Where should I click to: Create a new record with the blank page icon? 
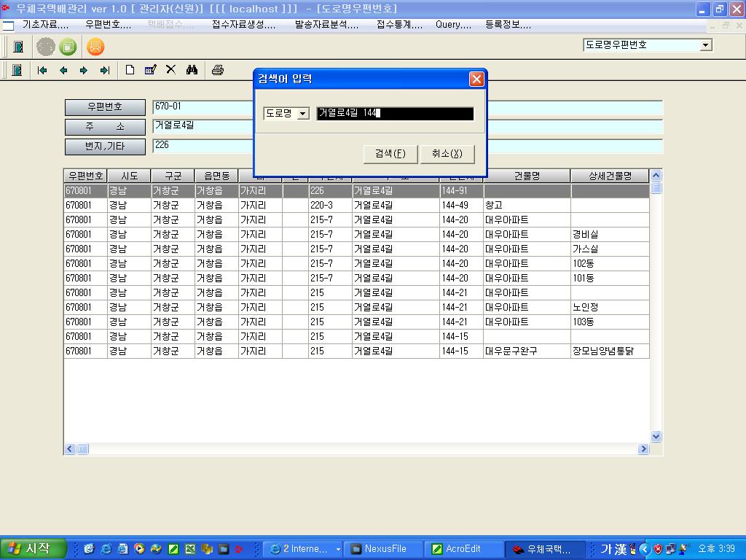tap(130, 70)
